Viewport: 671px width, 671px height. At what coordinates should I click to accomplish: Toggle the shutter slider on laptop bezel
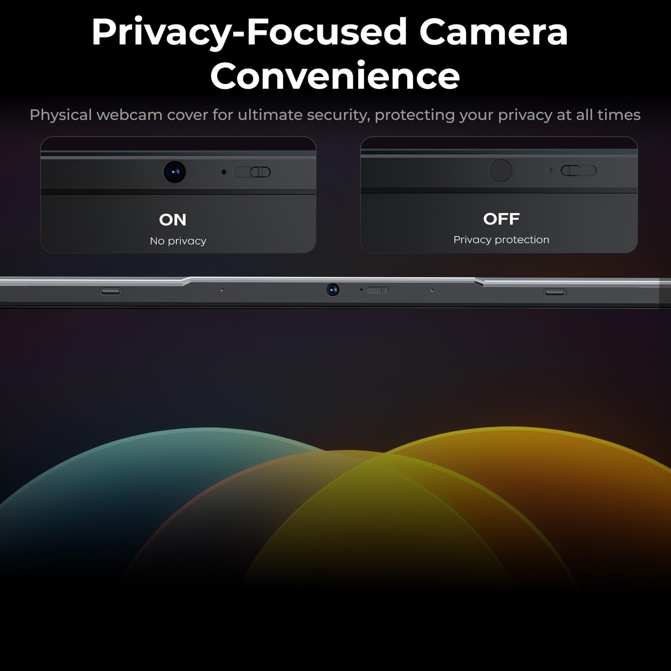click(x=377, y=290)
